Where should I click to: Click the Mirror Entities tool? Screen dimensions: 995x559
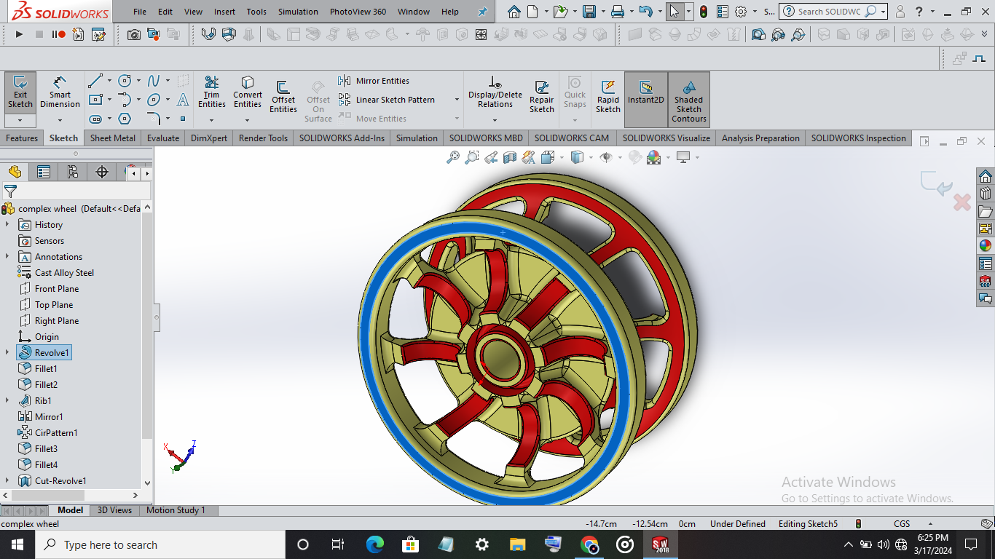pyautogui.click(x=374, y=81)
